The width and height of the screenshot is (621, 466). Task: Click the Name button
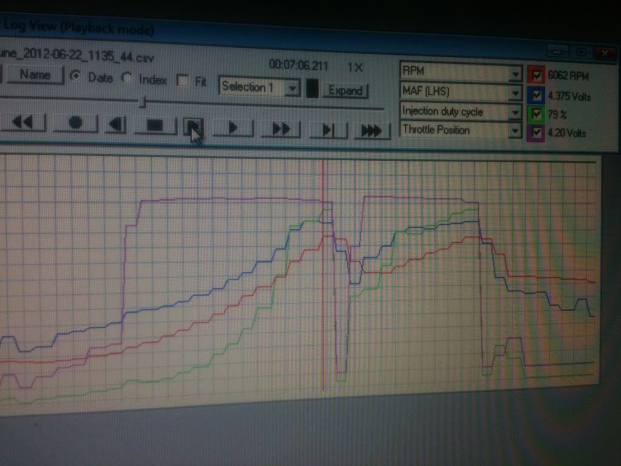(x=35, y=75)
